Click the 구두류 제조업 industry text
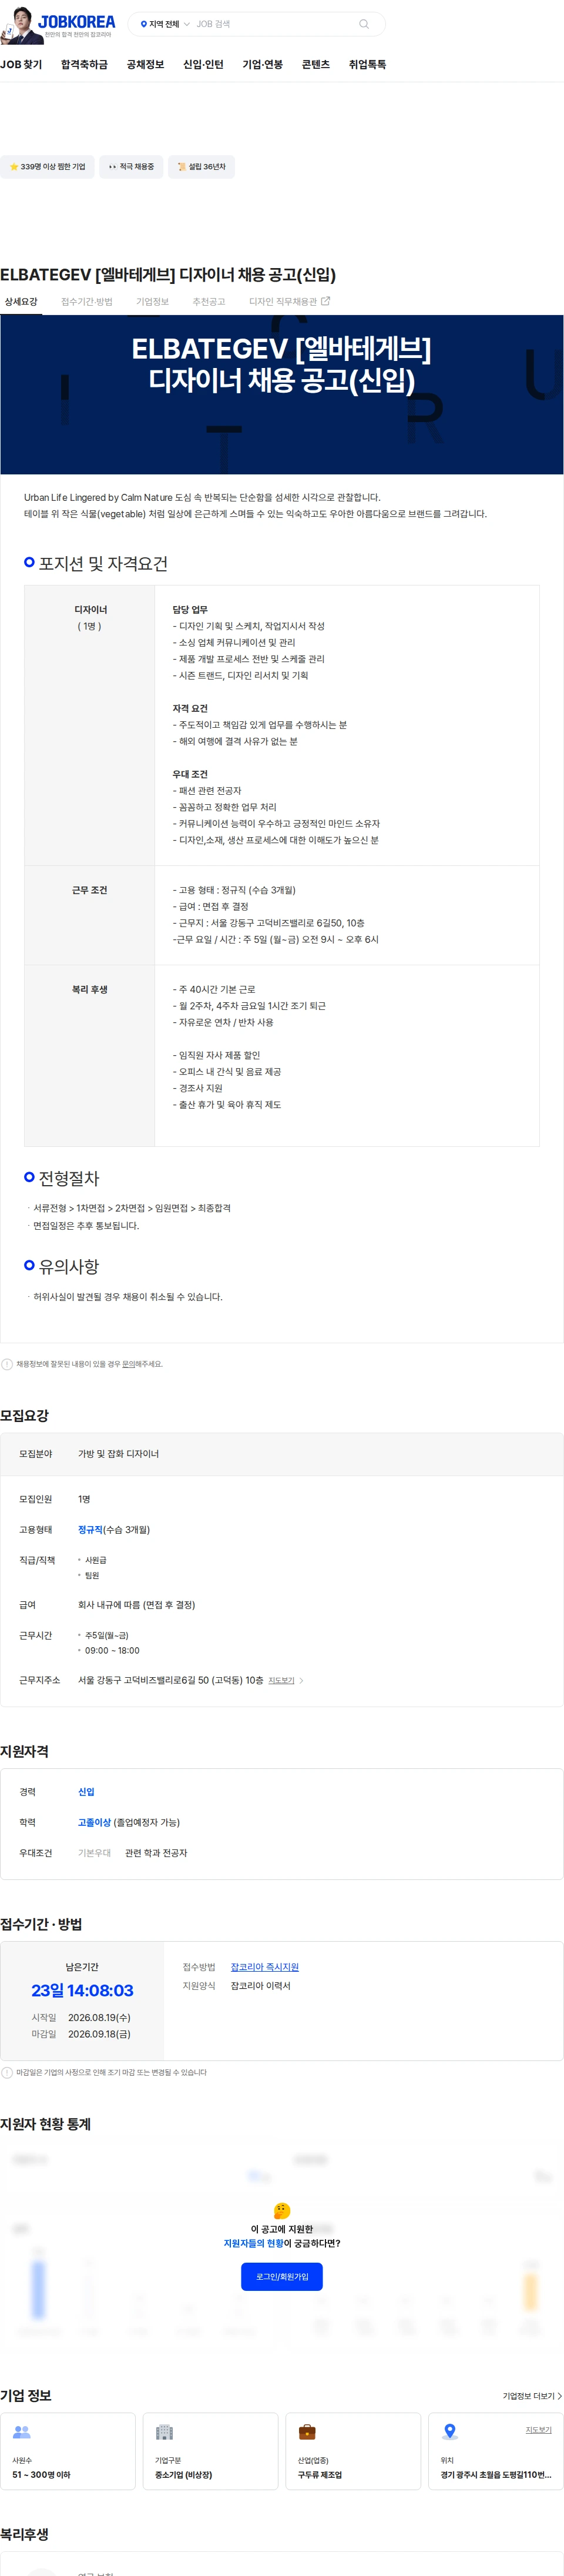This screenshot has height=2576, width=564. 319,2474
